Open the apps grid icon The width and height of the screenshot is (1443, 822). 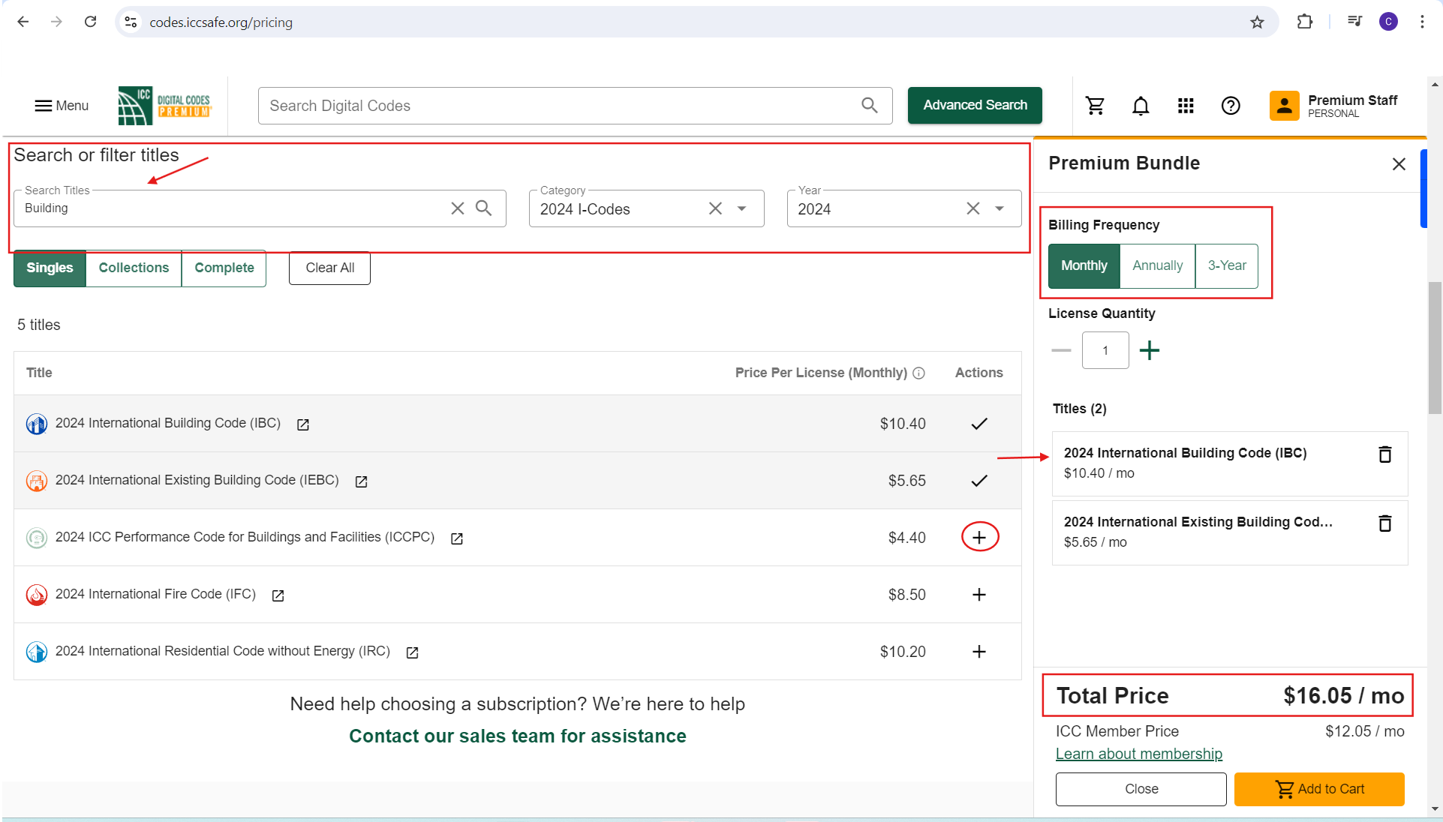coord(1186,106)
